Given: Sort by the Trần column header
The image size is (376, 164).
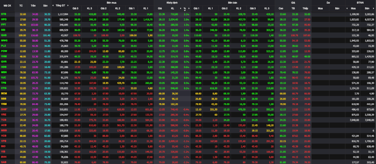Looking at the screenshot, I should [33, 5].
